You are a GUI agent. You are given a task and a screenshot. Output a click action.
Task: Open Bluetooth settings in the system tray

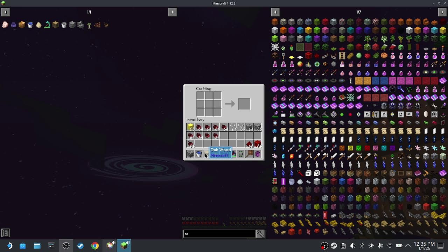click(x=362, y=246)
